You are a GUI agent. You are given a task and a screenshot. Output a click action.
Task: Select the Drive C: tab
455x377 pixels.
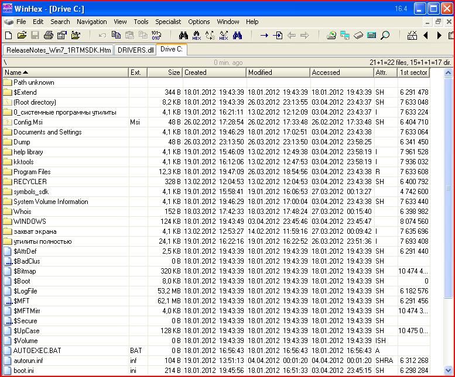tap(172, 49)
